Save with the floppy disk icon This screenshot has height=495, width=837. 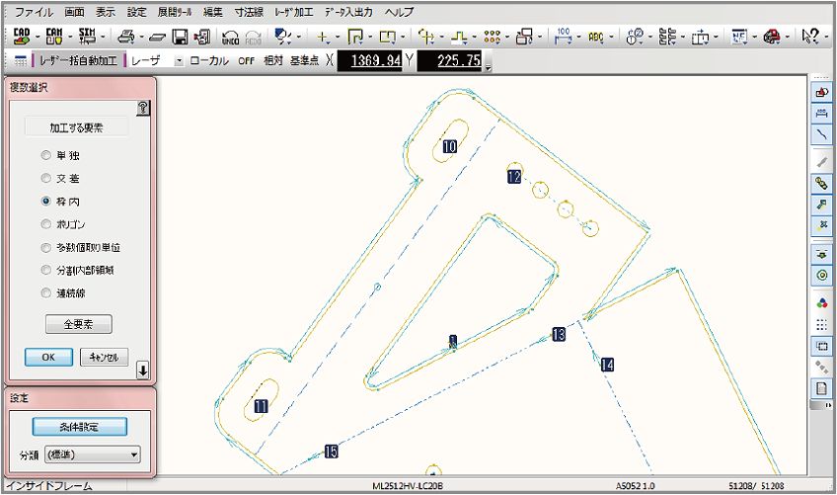(180, 37)
